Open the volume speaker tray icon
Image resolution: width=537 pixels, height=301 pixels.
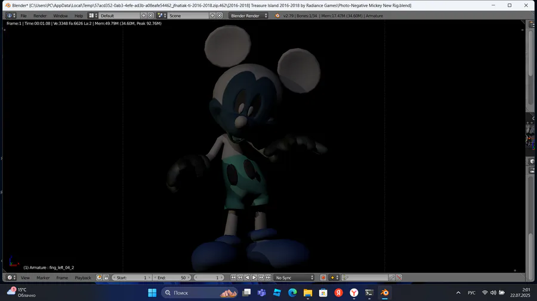coord(493,293)
